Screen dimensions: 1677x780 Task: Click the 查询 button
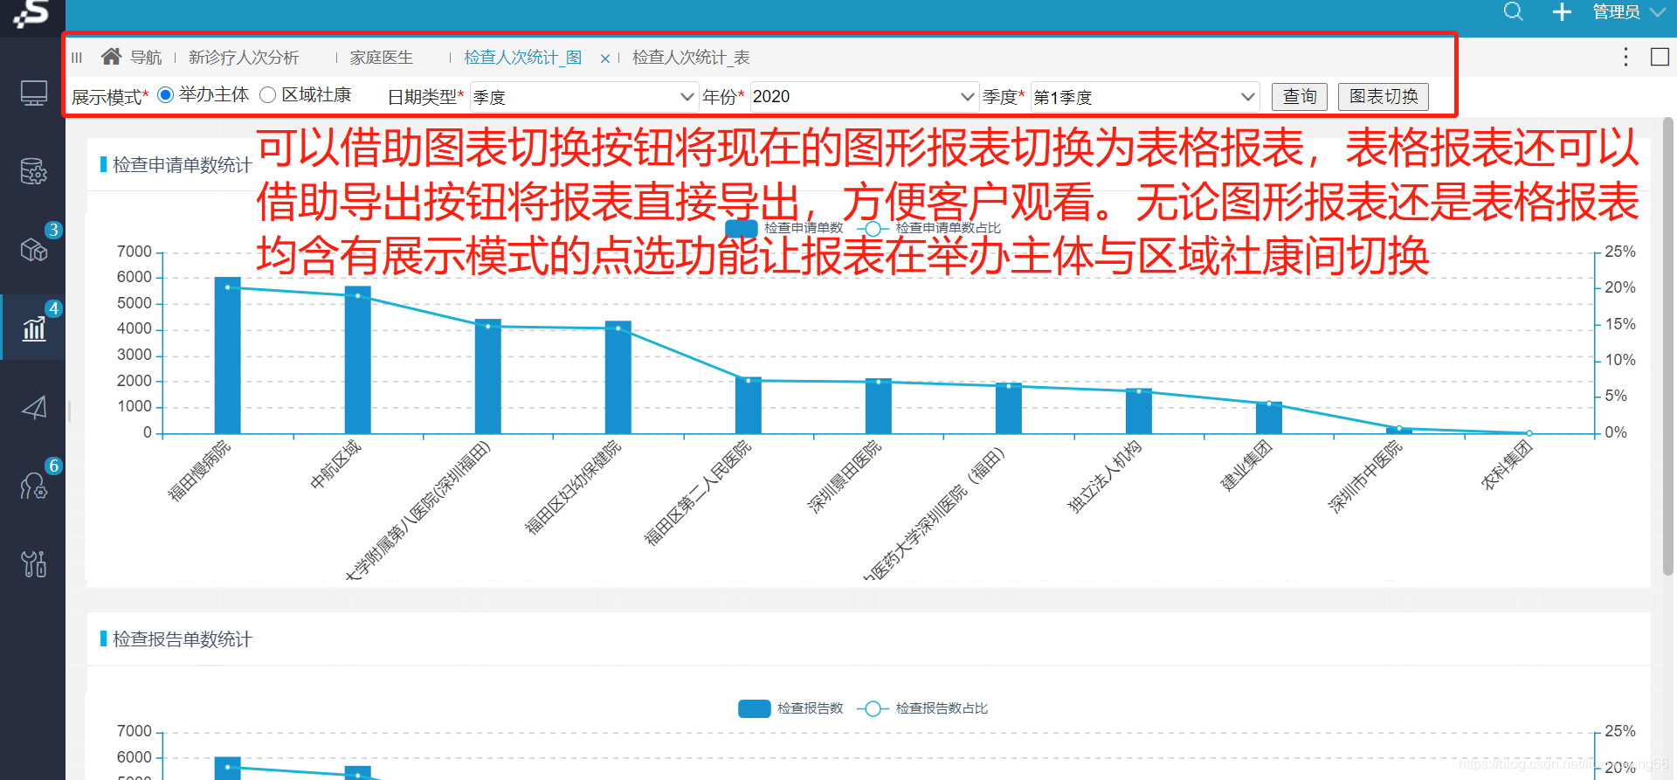coord(1300,97)
